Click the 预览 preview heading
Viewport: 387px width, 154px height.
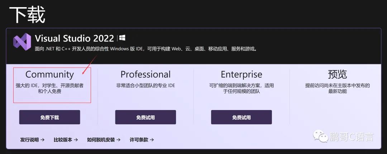point(338,74)
